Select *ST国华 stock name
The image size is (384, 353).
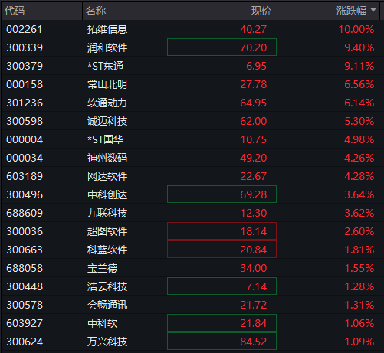tap(106, 139)
